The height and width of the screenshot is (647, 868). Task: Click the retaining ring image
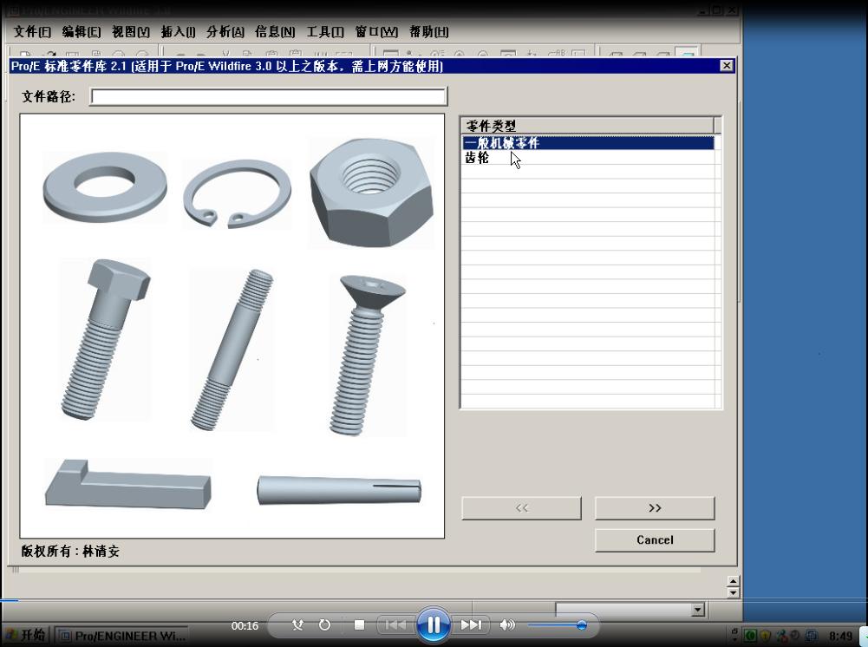click(237, 193)
